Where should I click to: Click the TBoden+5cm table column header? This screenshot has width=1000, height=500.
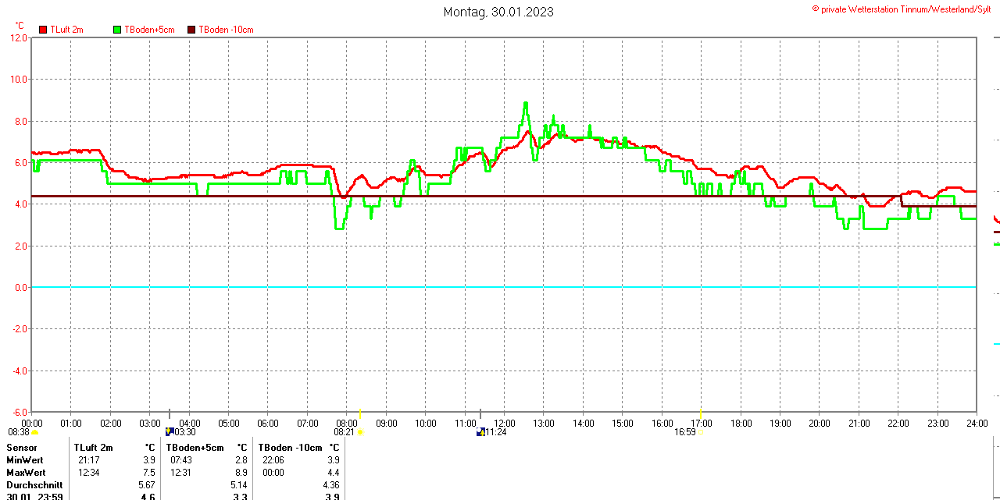[195, 448]
